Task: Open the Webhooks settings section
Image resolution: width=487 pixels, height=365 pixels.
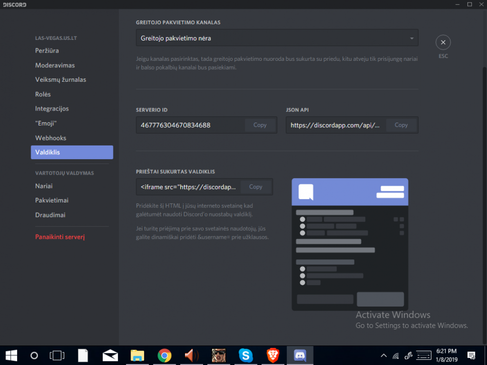Action: [51, 138]
